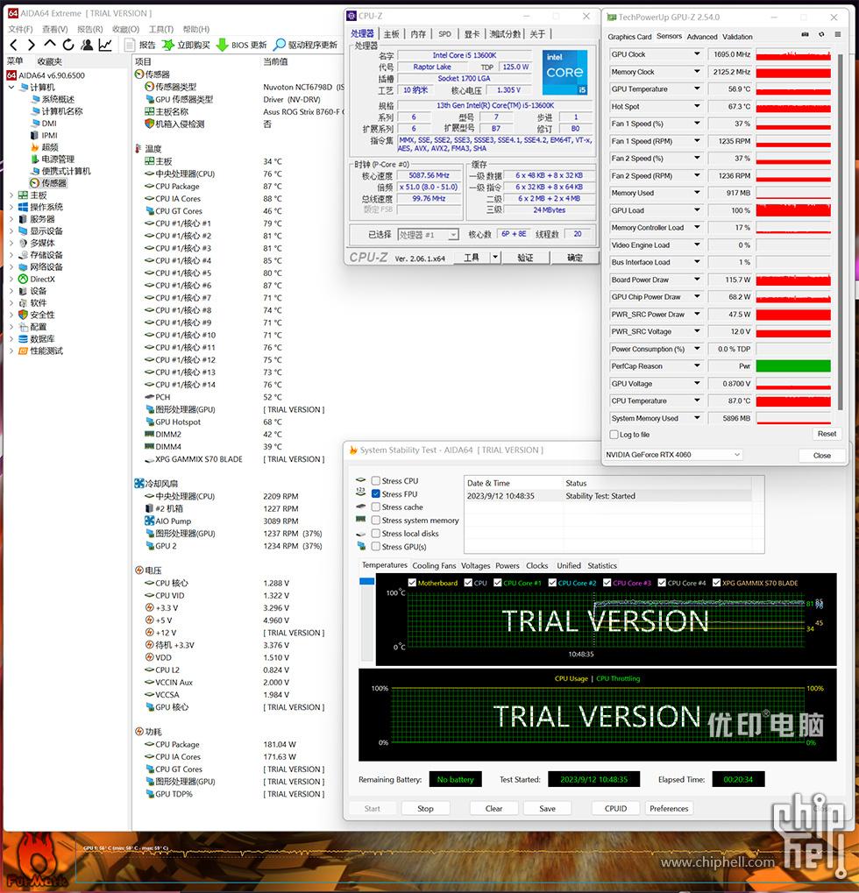Toggle the CPU Core #1 graph checkbox
Image resolution: width=859 pixels, height=893 pixels.
[x=498, y=583]
